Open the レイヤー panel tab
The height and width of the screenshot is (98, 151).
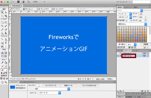(x=136, y=51)
